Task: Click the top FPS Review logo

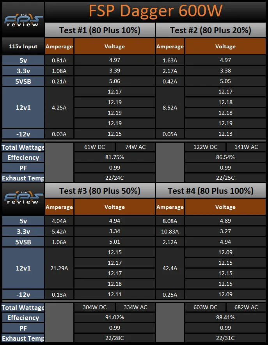Action: [x=23, y=20]
